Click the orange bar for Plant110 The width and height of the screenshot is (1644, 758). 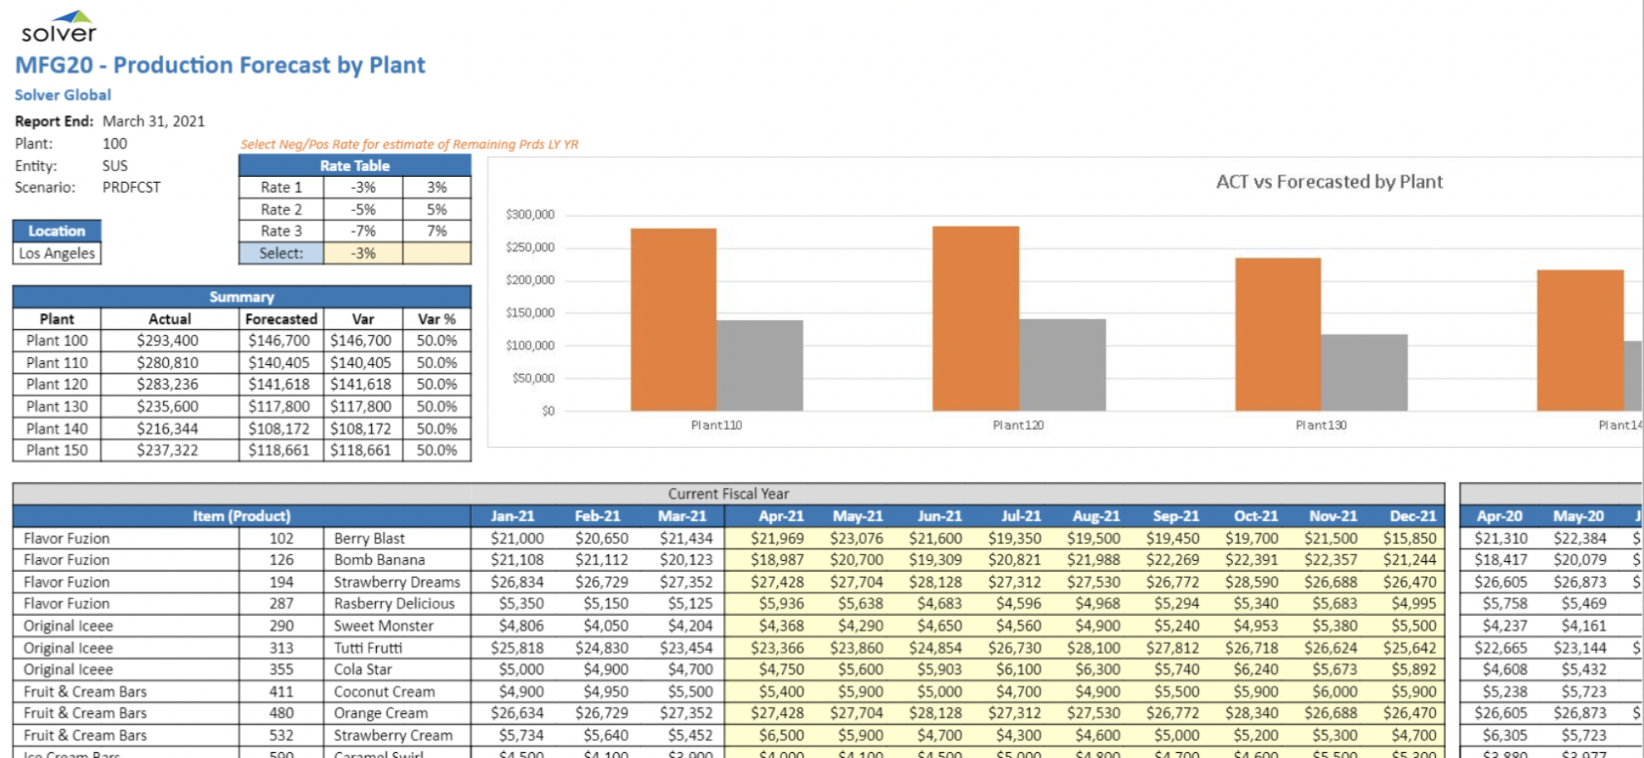click(673, 319)
